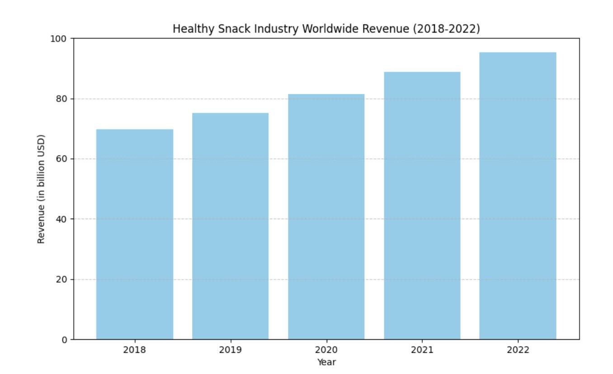613x374 pixels.
Task: Click the x-axis tick label 2020
Action: (326, 350)
